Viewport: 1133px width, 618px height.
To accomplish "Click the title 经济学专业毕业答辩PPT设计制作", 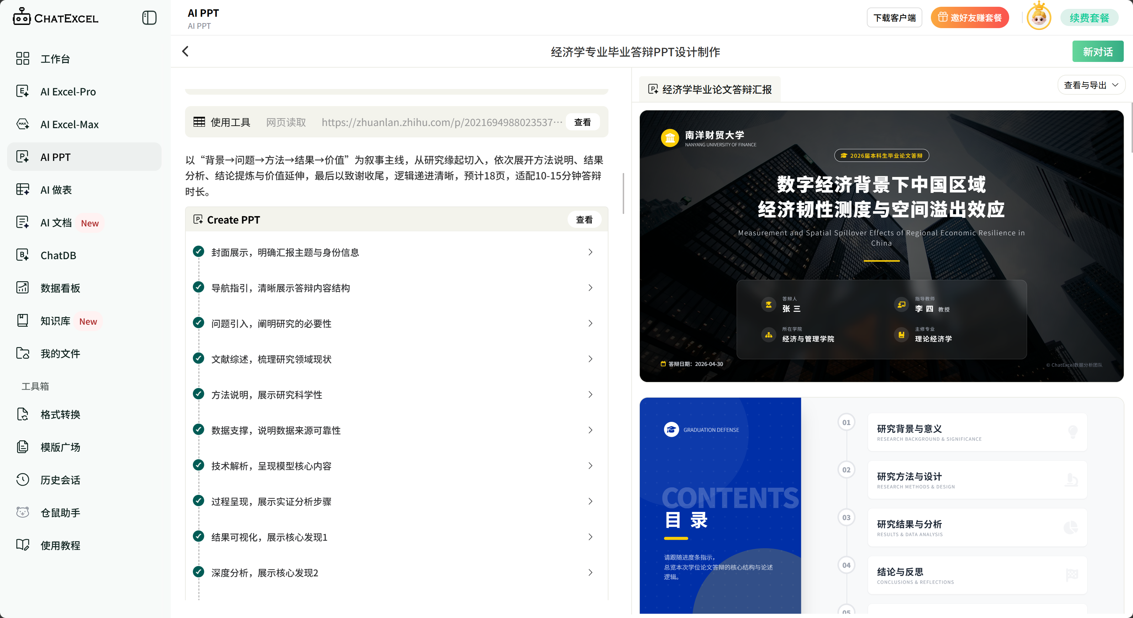I will [635, 52].
